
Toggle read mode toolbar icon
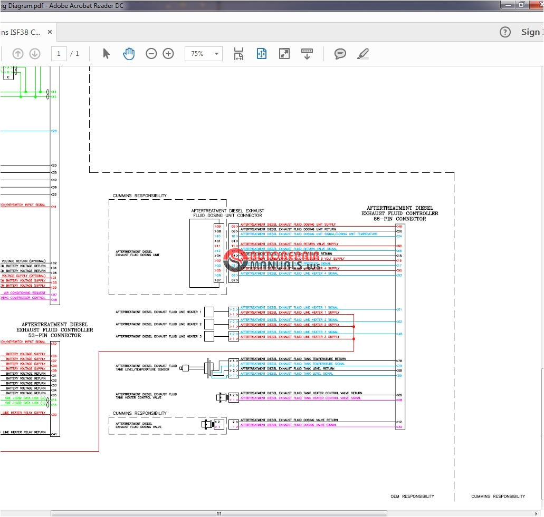[307, 54]
